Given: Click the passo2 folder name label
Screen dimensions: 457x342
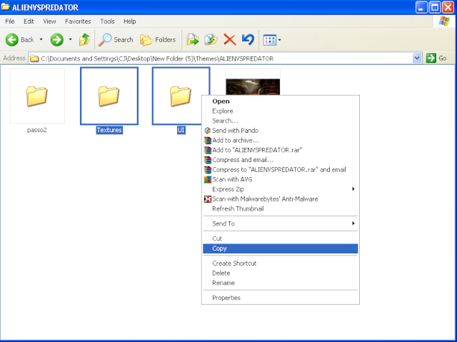Looking at the screenshot, I should click(37, 130).
